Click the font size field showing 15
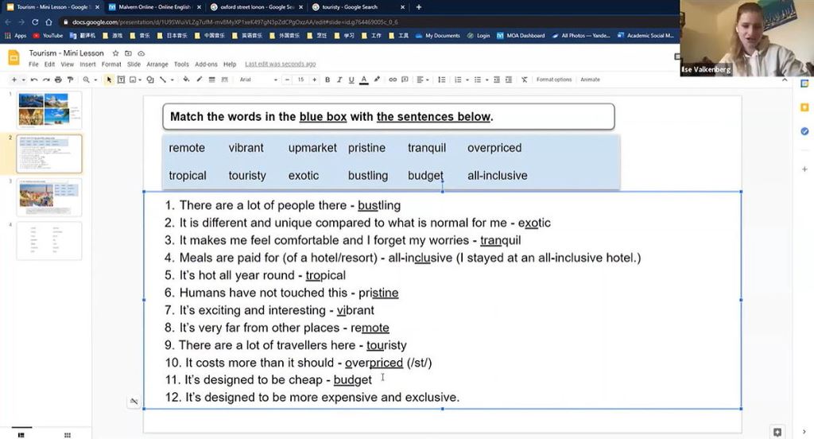814x439 pixels. [300, 80]
